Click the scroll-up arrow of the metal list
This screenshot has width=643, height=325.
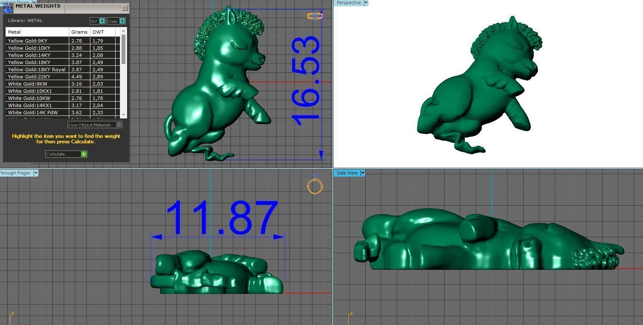pos(123,31)
